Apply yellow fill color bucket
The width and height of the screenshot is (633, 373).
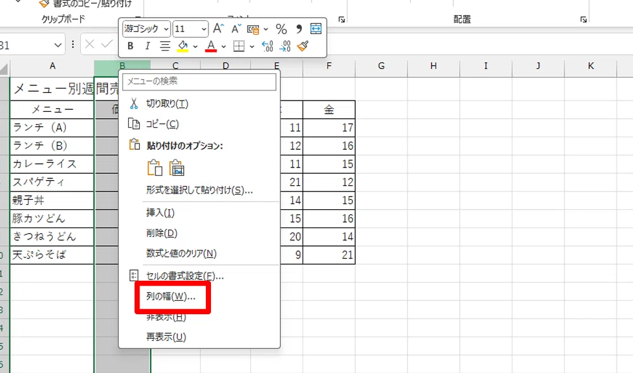(x=183, y=46)
